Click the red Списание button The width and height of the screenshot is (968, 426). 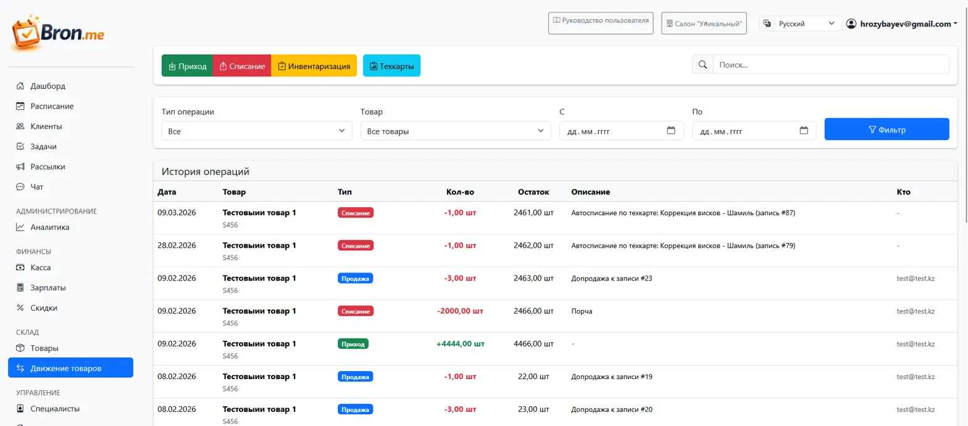242,66
